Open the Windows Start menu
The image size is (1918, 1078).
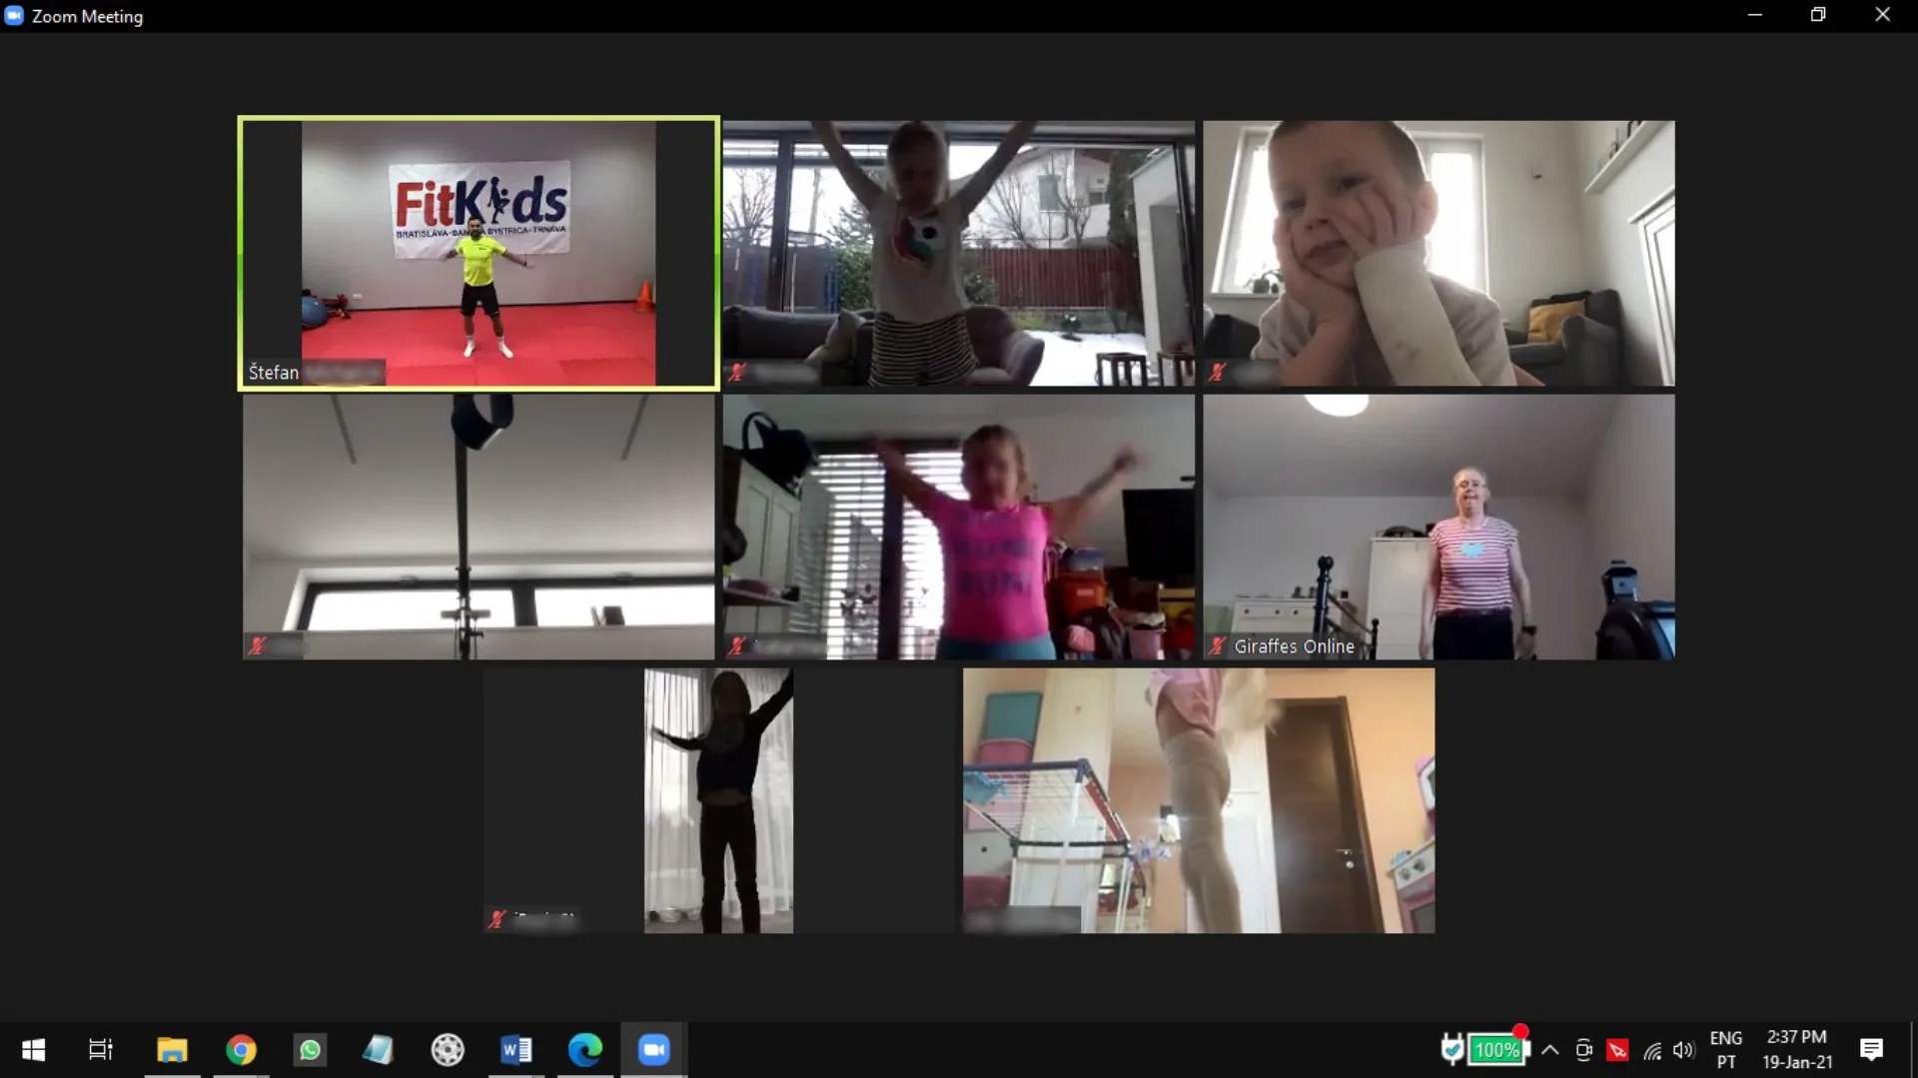click(33, 1050)
